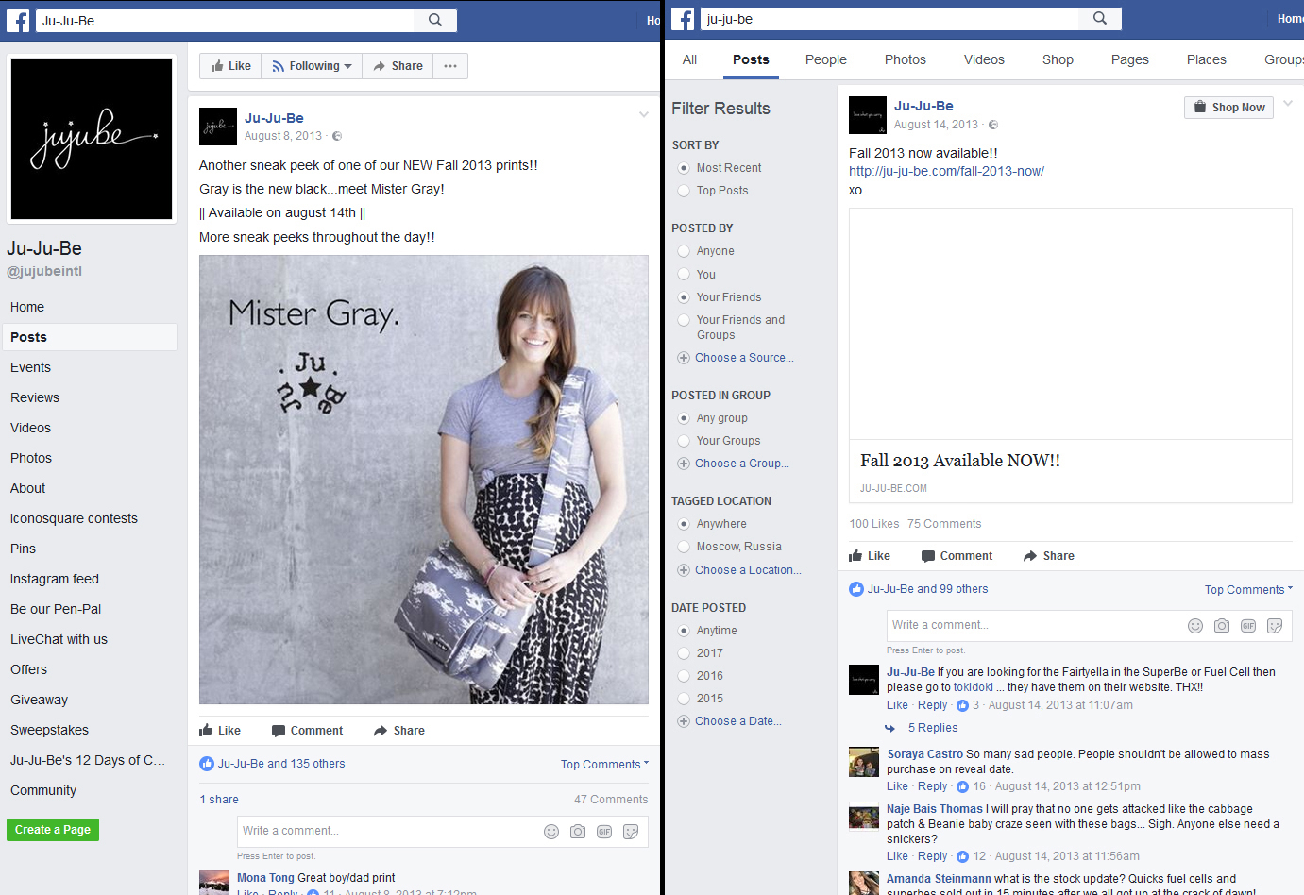Click the emoji icon in the right comment box
This screenshot has height=895, width=1304.
pos(1195,626)
